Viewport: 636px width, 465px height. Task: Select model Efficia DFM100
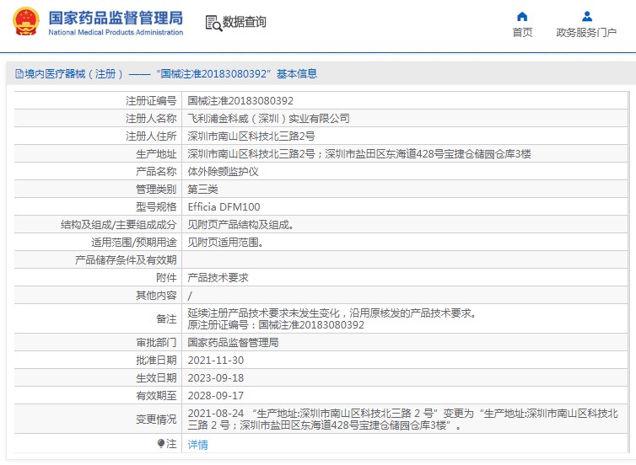coord(224,207)
